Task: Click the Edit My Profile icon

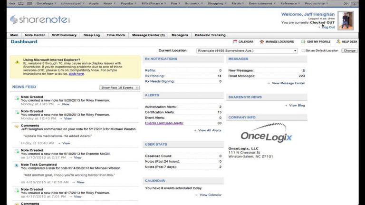Action: tap(303, 42)
